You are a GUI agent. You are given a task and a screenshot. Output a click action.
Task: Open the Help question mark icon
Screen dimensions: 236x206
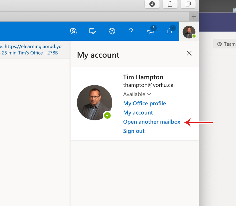pos(131,31)
